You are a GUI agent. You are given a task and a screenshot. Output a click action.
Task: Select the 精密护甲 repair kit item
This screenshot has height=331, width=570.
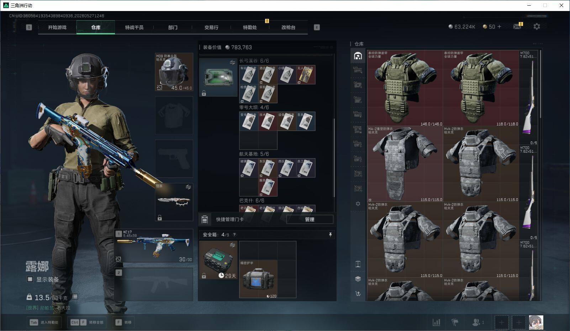point(258,279)
